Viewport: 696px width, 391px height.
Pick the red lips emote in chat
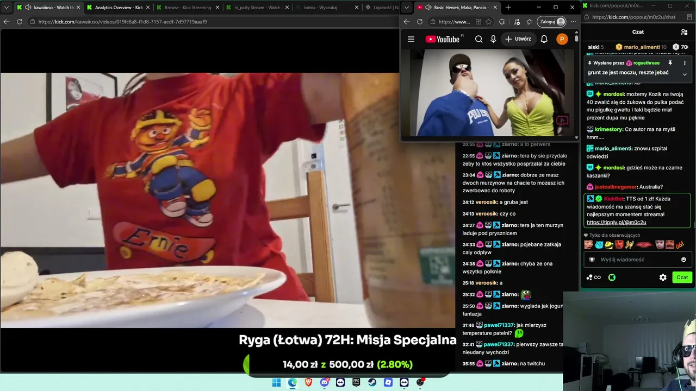[644, 245]
